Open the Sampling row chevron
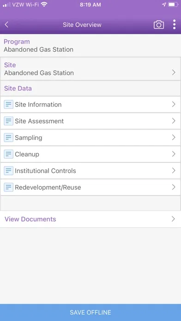This screenshot has width=181, height=321. tap(174, 137)
